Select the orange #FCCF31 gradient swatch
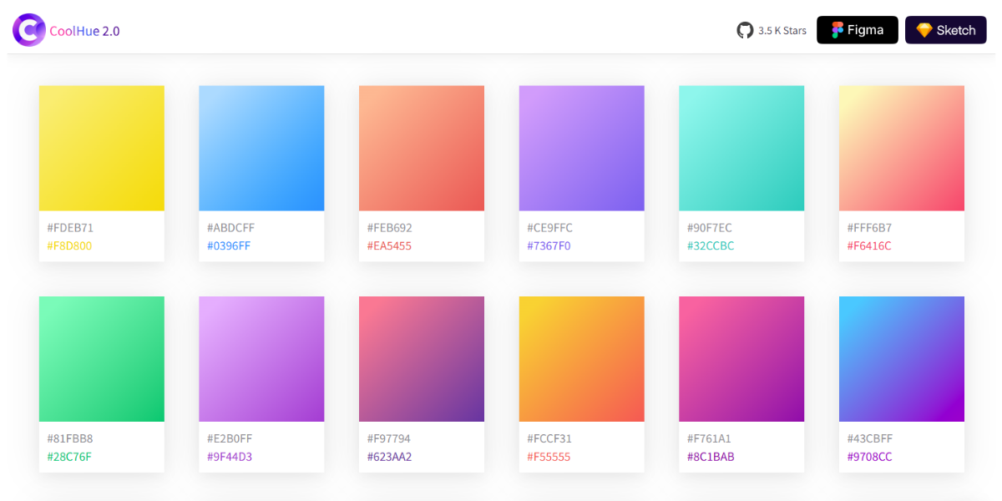 [581, 359]
